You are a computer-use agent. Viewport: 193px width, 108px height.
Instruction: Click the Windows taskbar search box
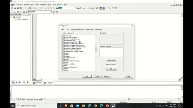(36, 106)
